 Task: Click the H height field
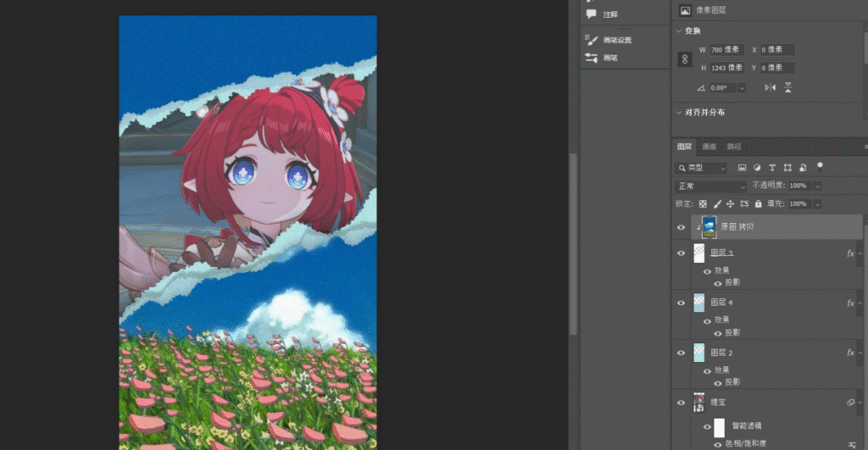coord(726,68)
